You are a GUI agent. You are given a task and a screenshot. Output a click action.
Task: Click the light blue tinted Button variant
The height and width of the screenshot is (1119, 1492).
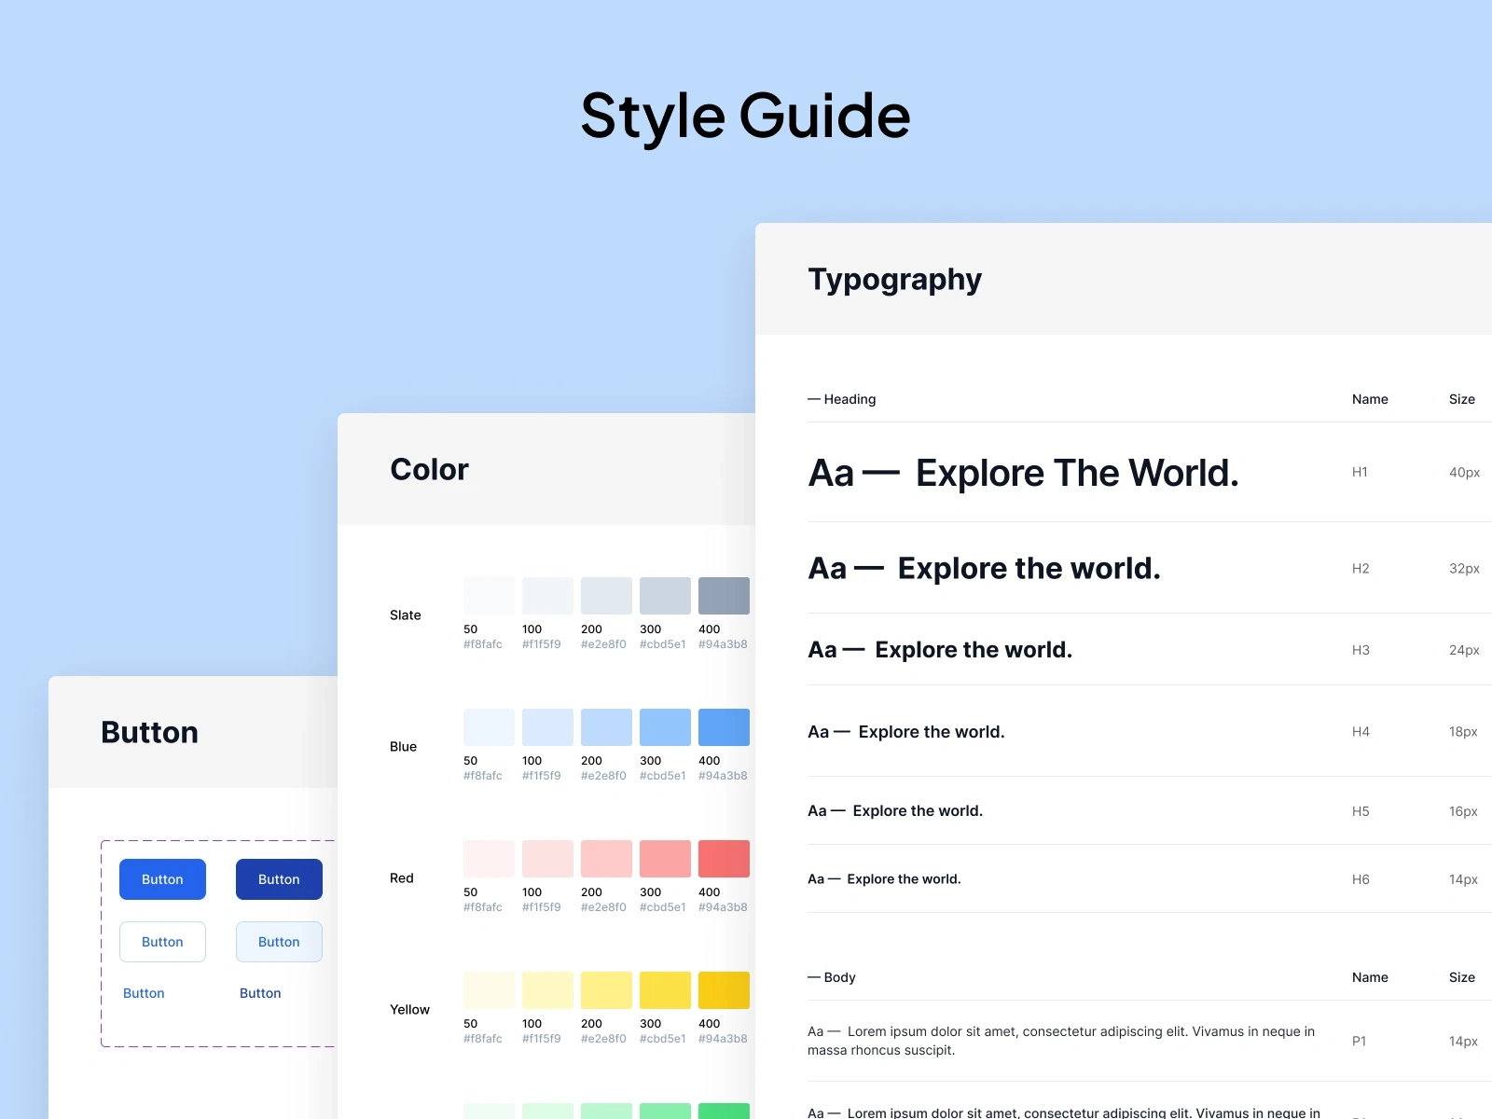click(278, 942)
